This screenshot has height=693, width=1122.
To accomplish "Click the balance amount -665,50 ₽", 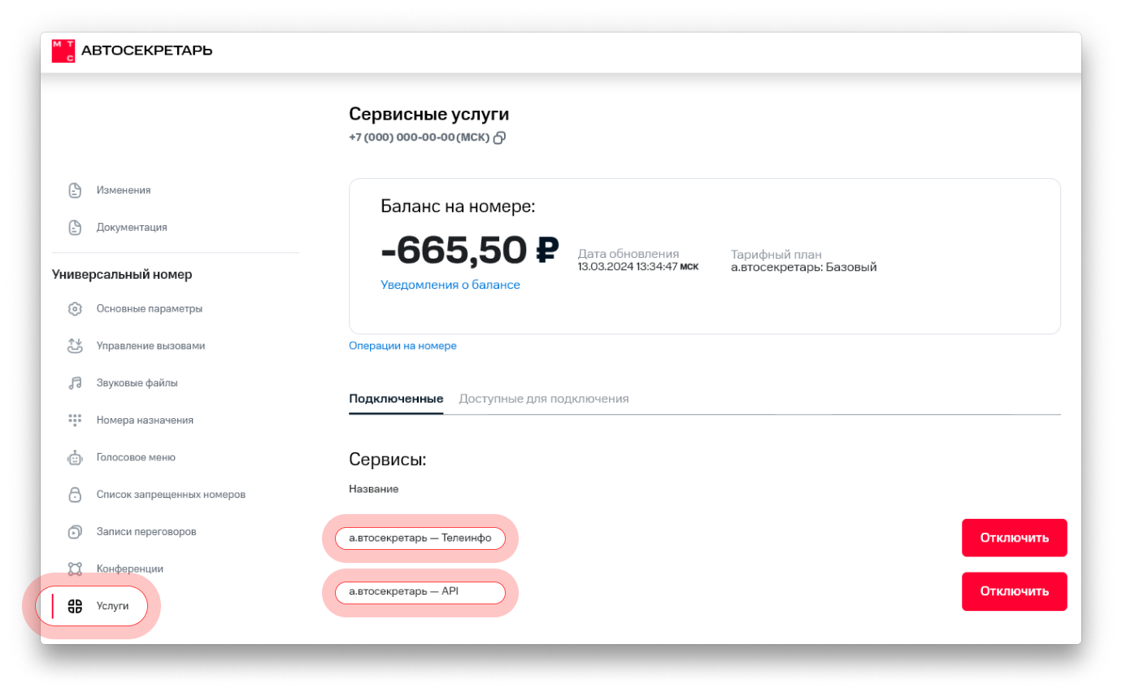I will pos(469,250).
